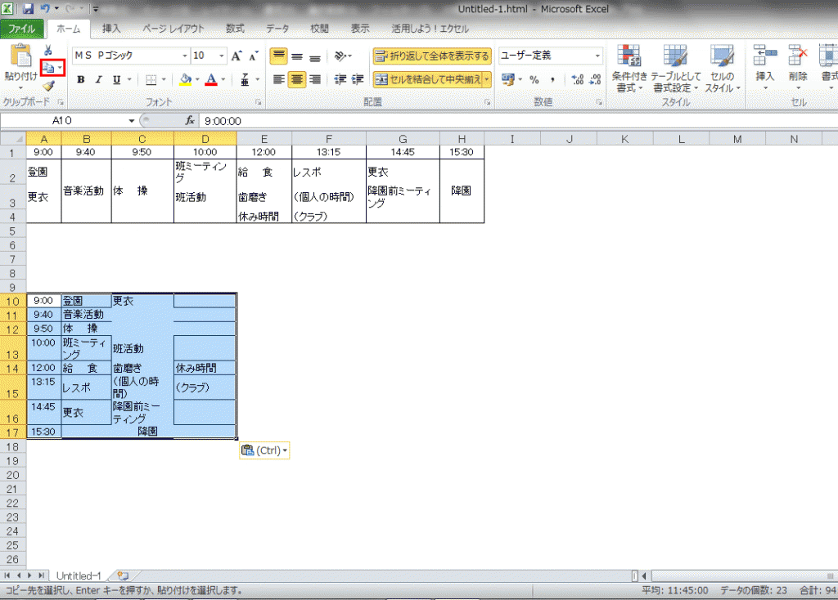Click the percent style icon
Screen dimensions: 838x600
click(x=534, y=80)
